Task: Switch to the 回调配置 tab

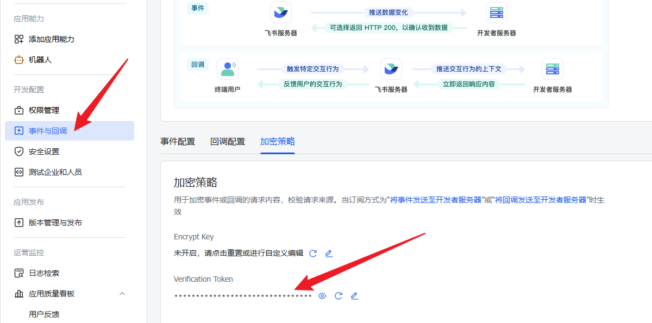Action: (x=228, y=142)
